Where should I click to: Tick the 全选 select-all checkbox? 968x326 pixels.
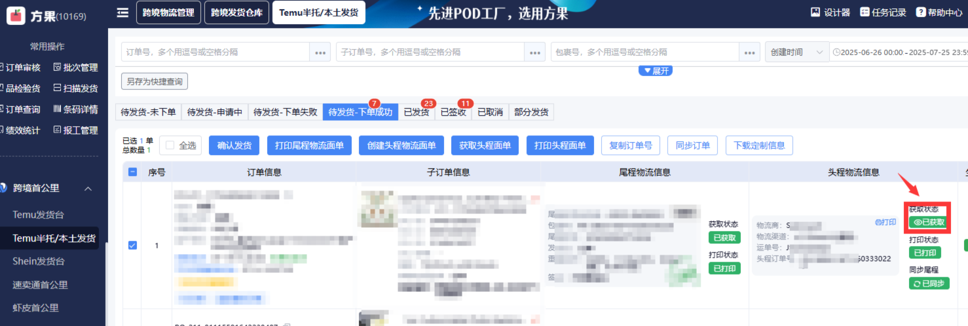coord(170,145)
